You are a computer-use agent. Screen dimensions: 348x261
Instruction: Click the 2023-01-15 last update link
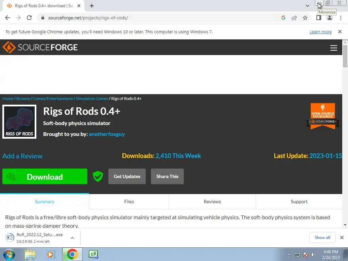(x=325, y=156)
